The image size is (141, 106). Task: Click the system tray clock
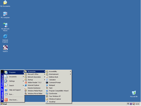tap(137, 104)
